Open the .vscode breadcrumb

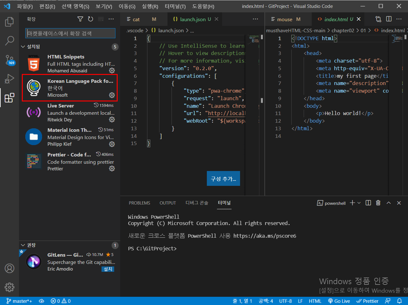135,30
